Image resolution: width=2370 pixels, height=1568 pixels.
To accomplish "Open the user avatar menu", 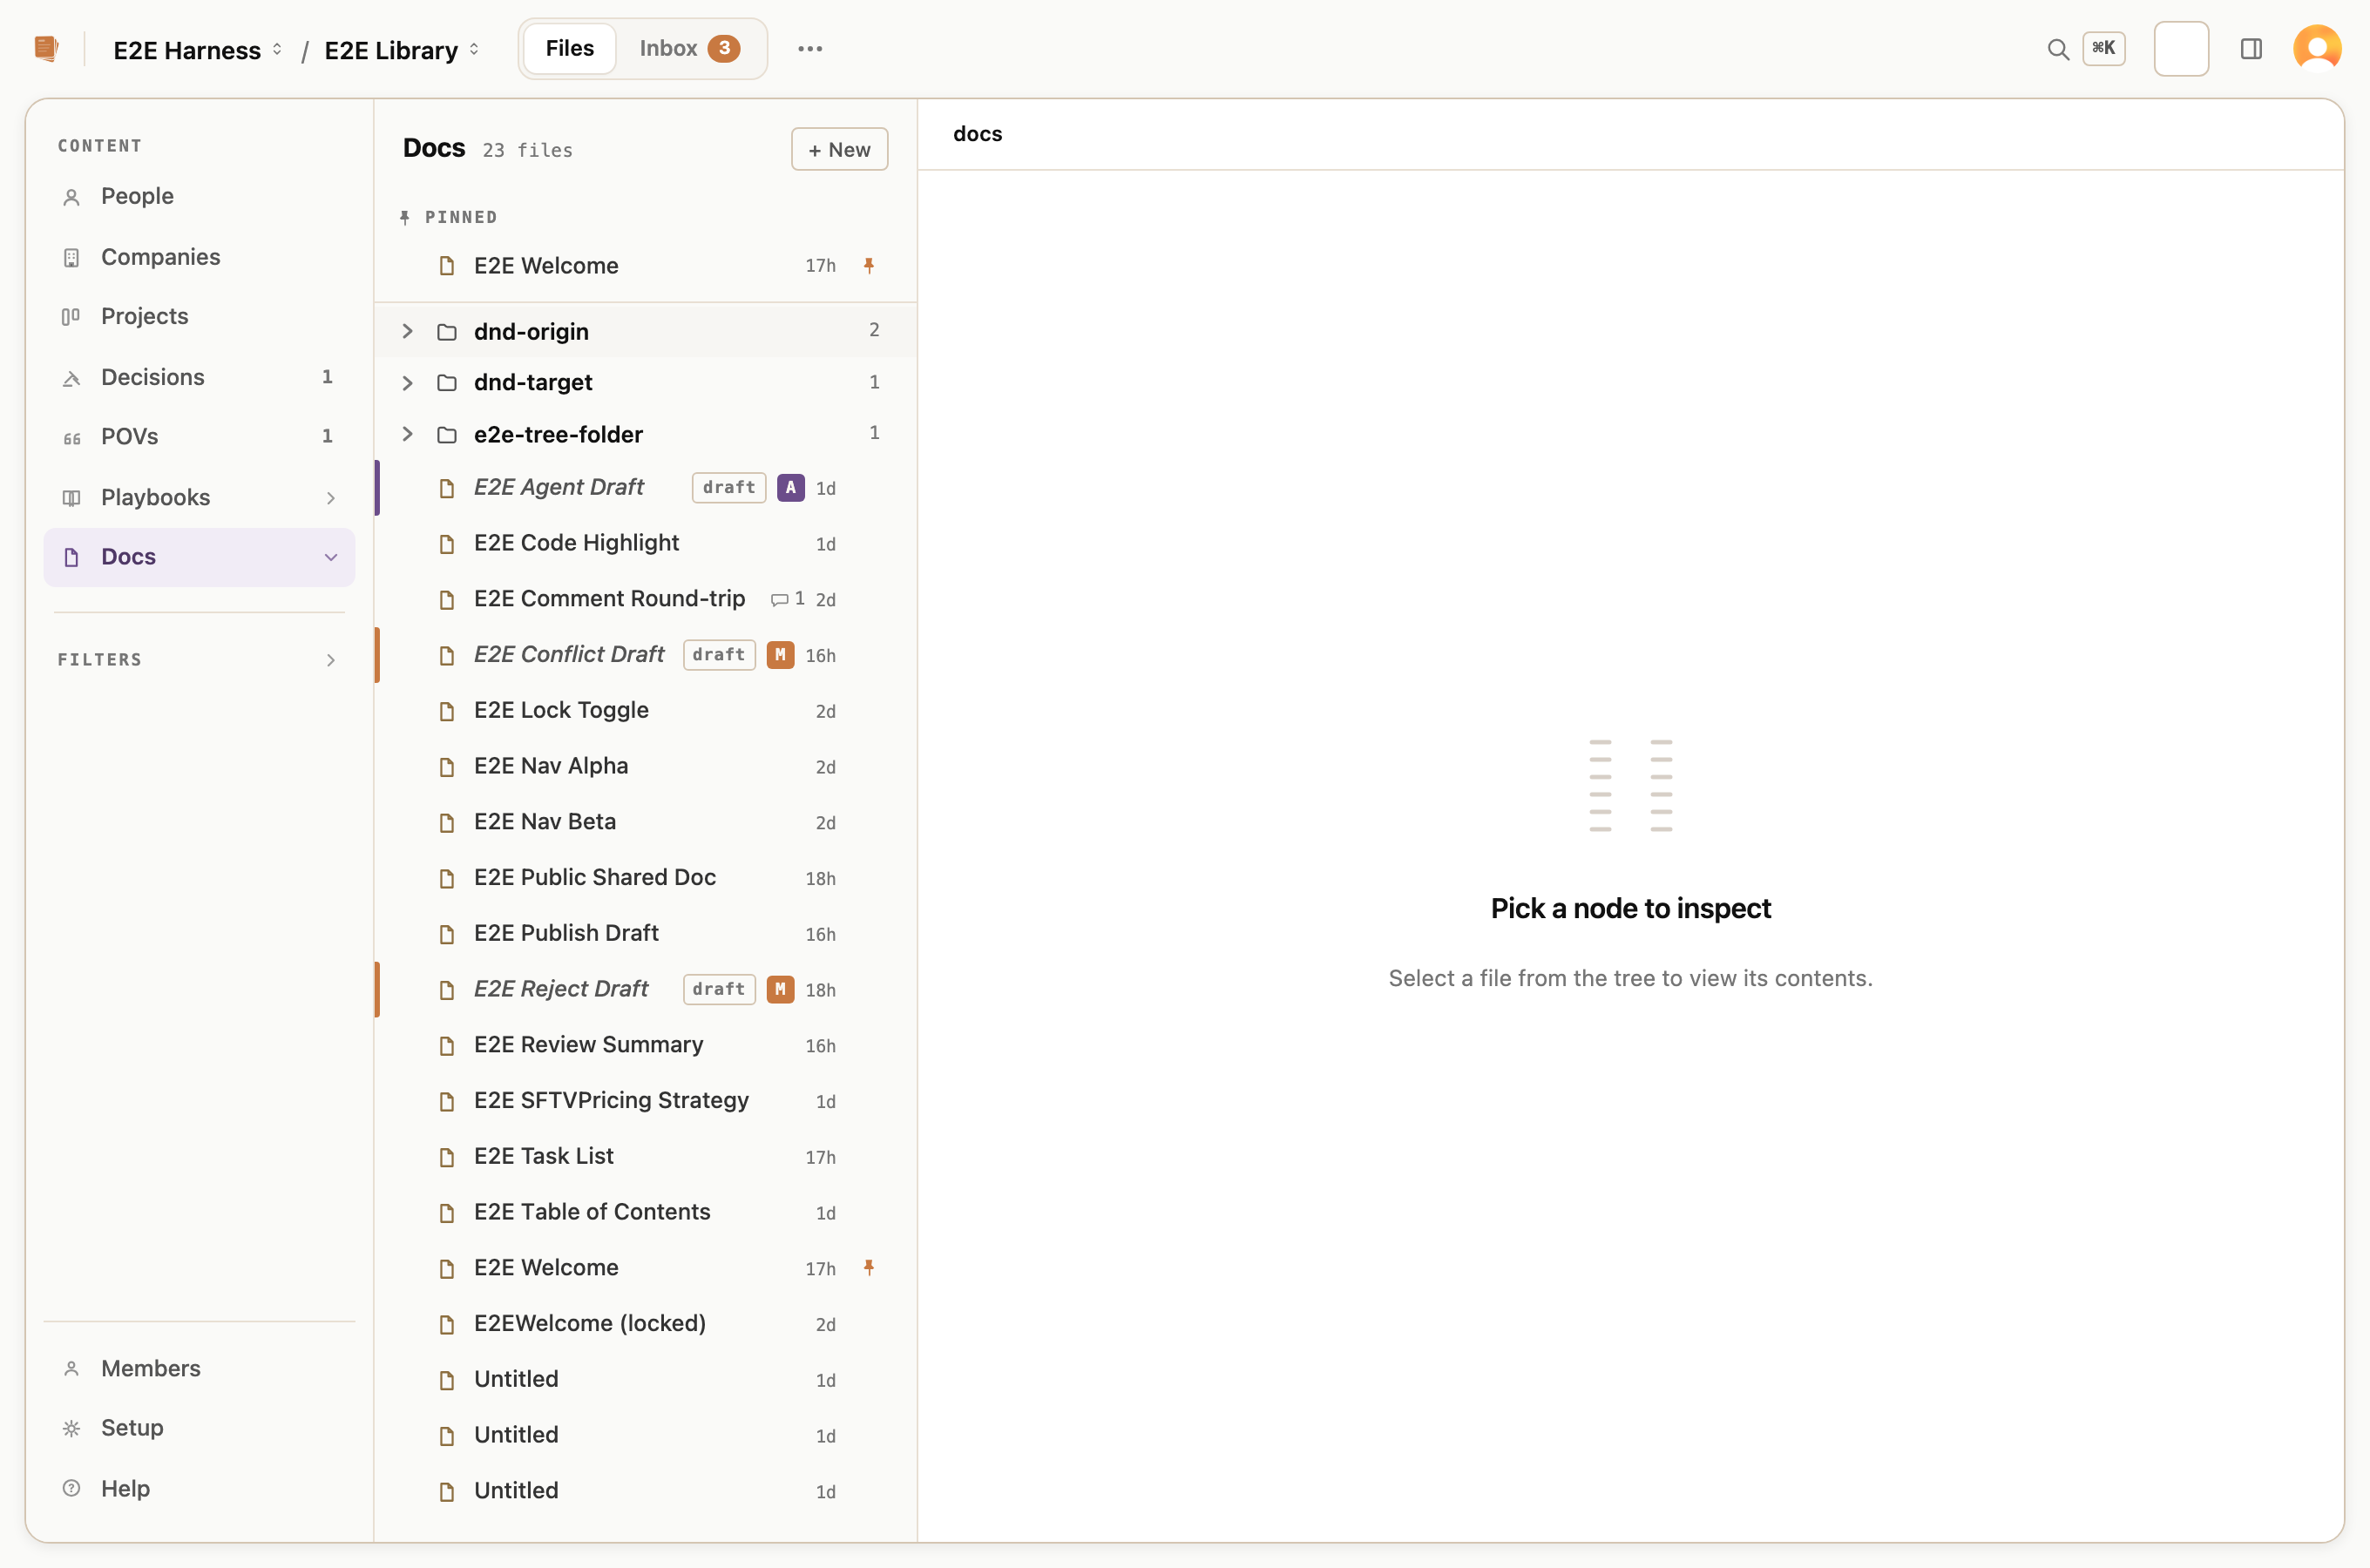I will pyautogui.click(x=2317, y=48).
